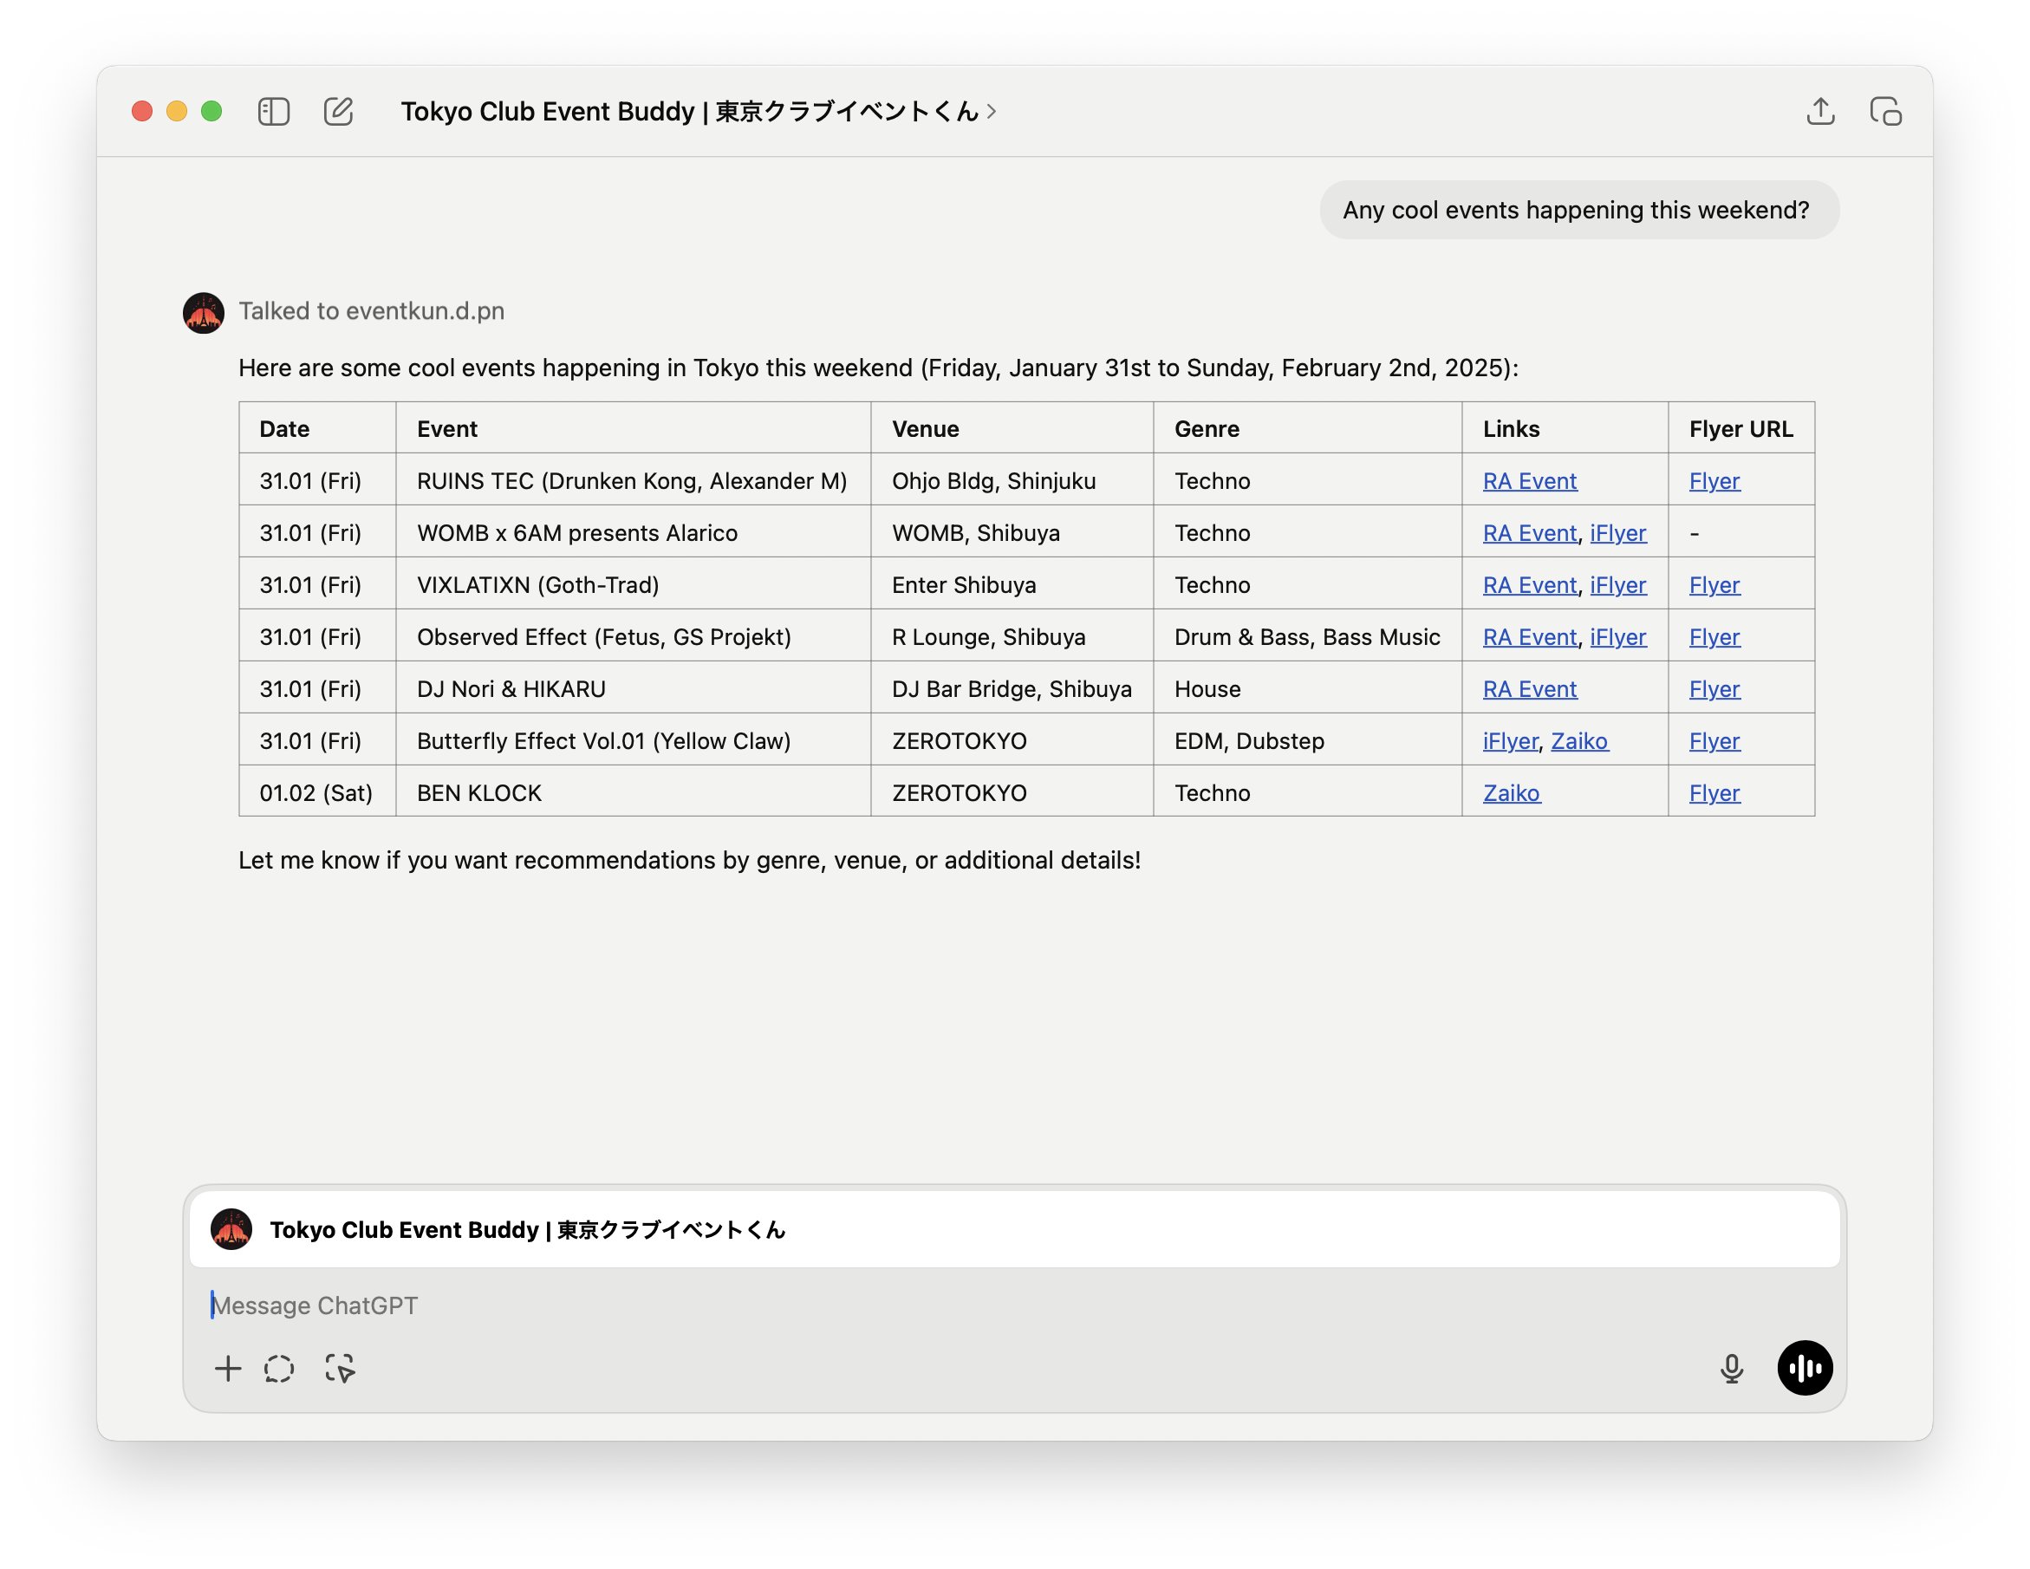Click the DJ Nori & HIKARU cell
This screenshot has height=1569, width=2030.
633,689
